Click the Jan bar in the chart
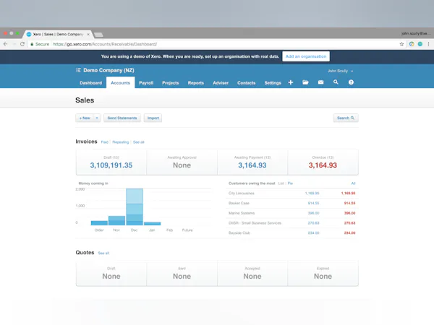434x325 pixels. click(x=152, y=224)
